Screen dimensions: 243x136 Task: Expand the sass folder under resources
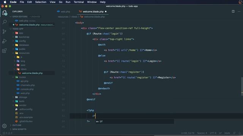[x=15, y=65]
